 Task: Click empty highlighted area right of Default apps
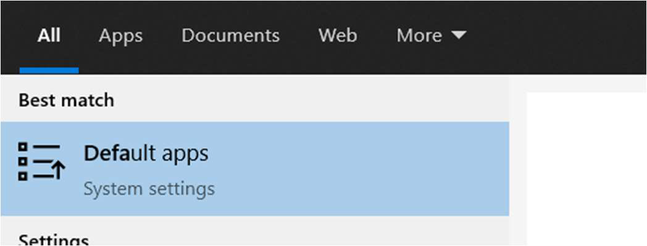[370, 169]
